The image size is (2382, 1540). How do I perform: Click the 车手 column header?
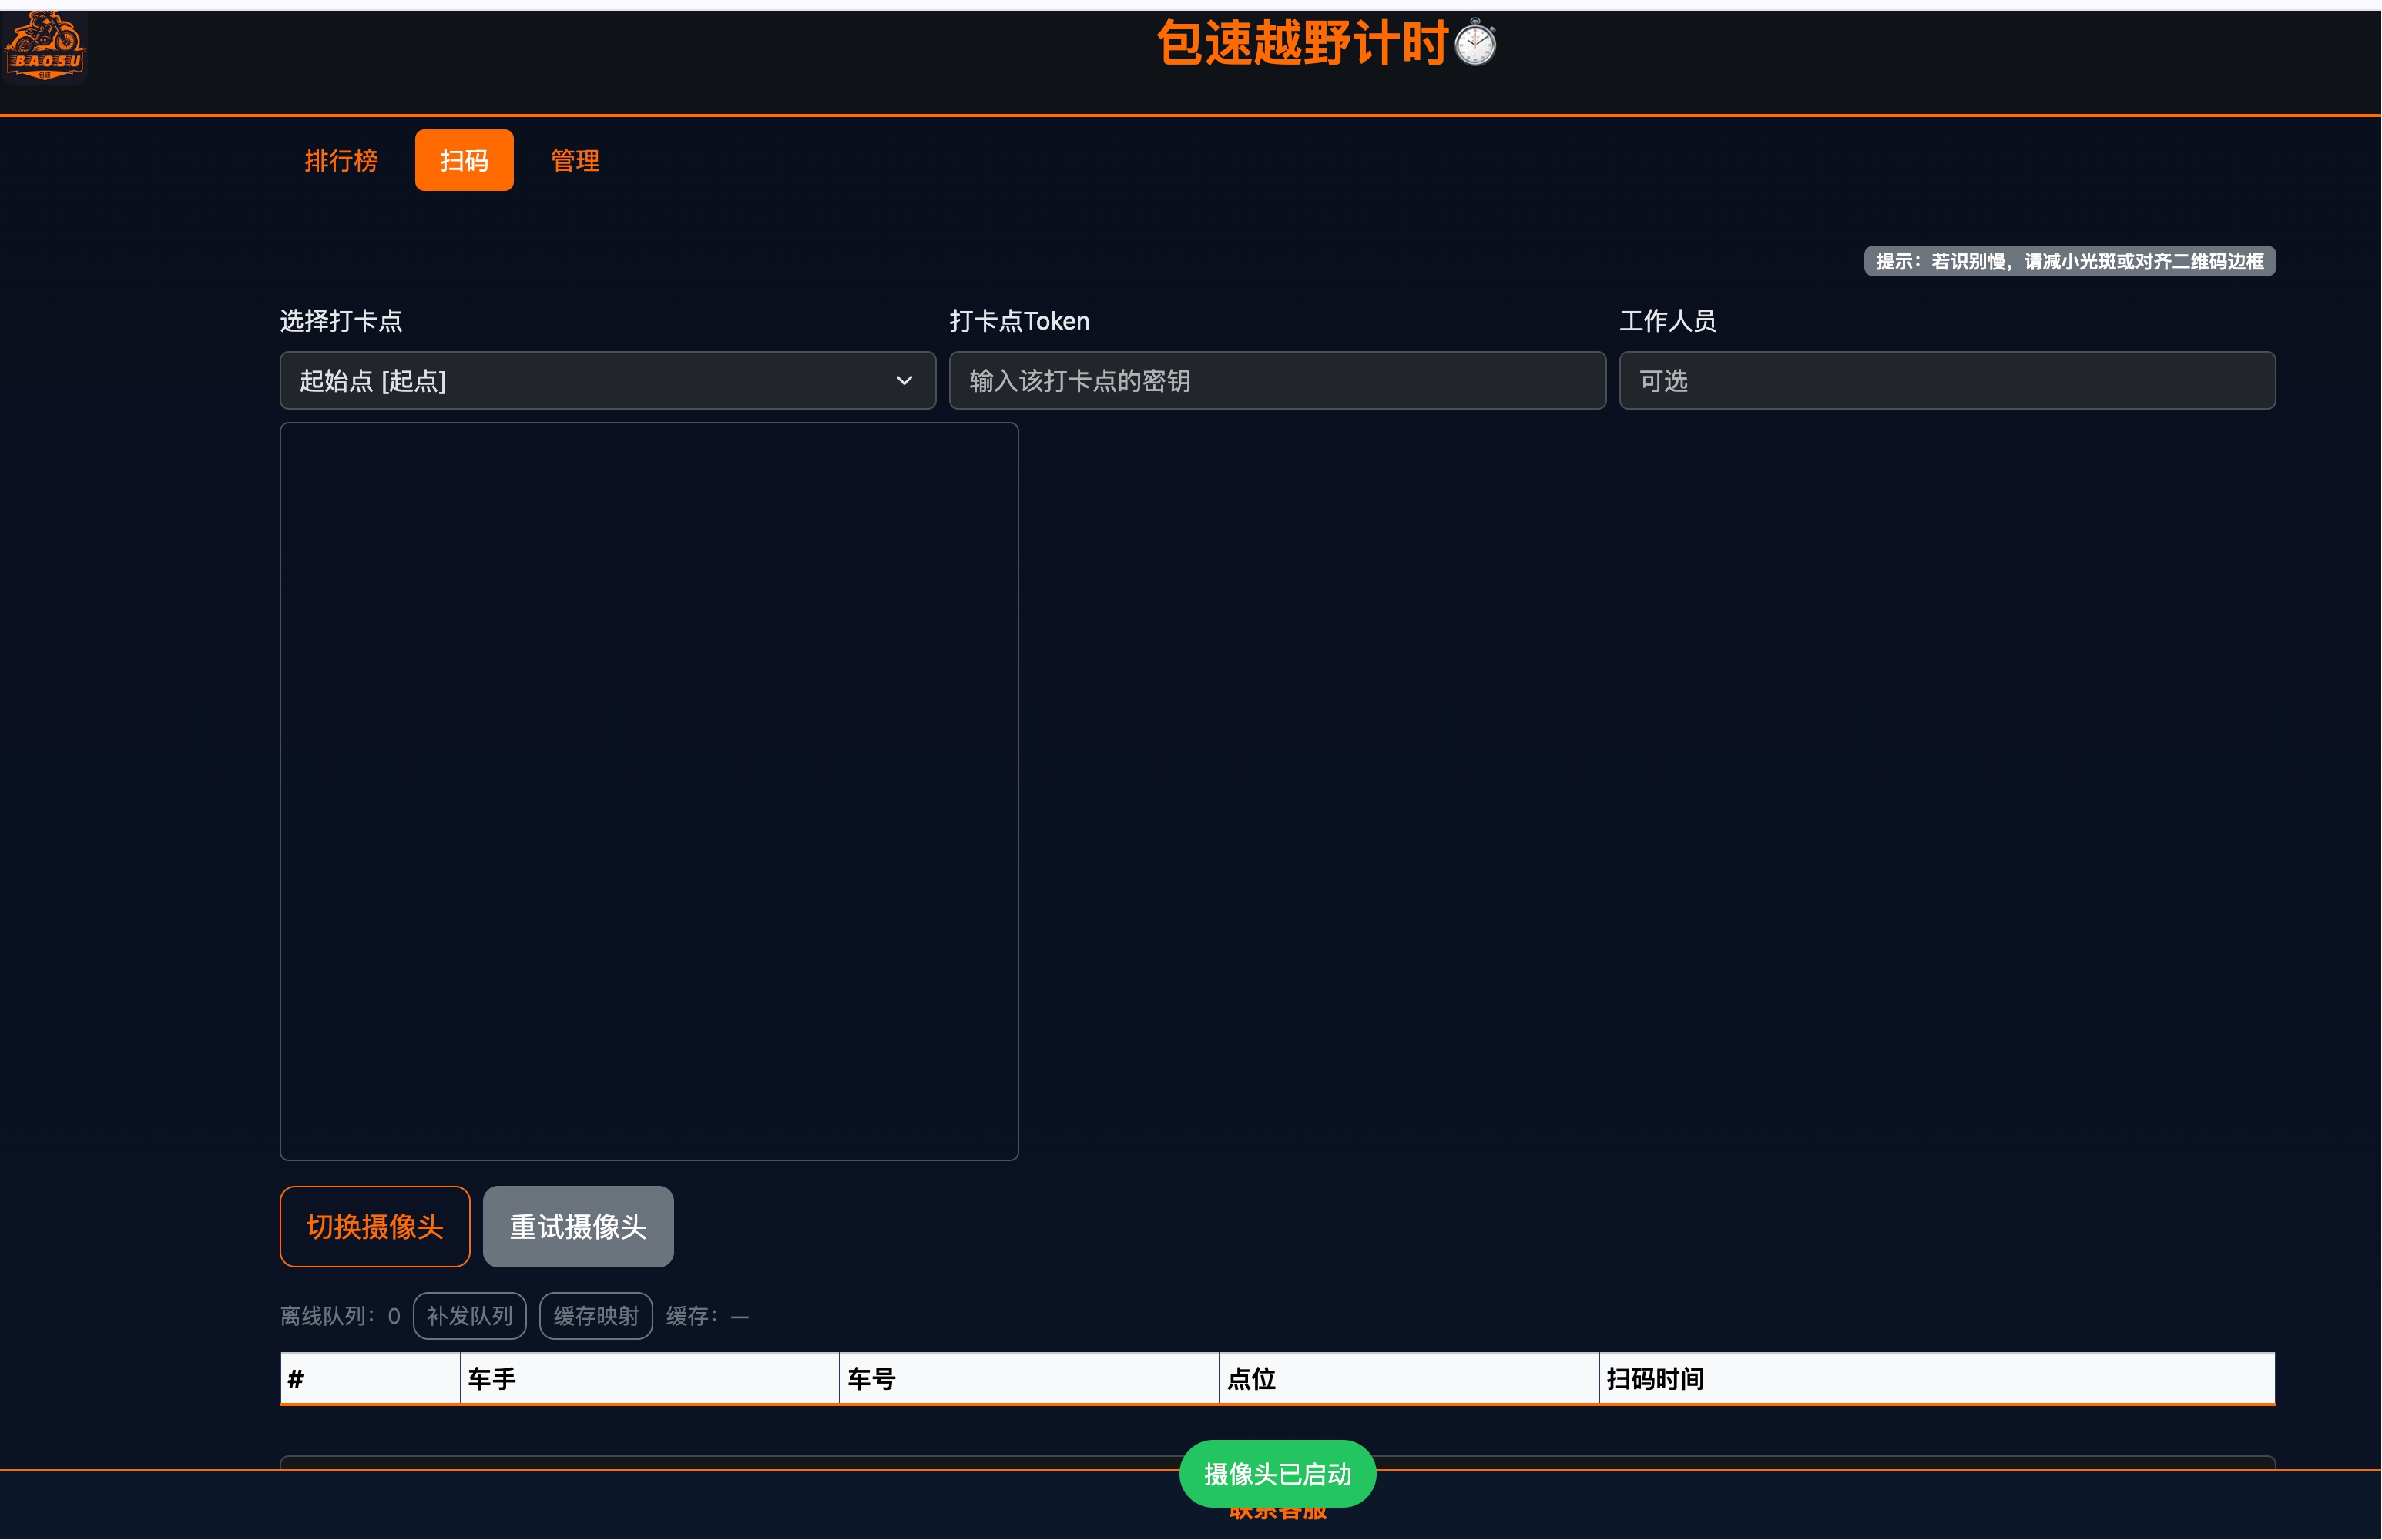[x=491, y=1378]
